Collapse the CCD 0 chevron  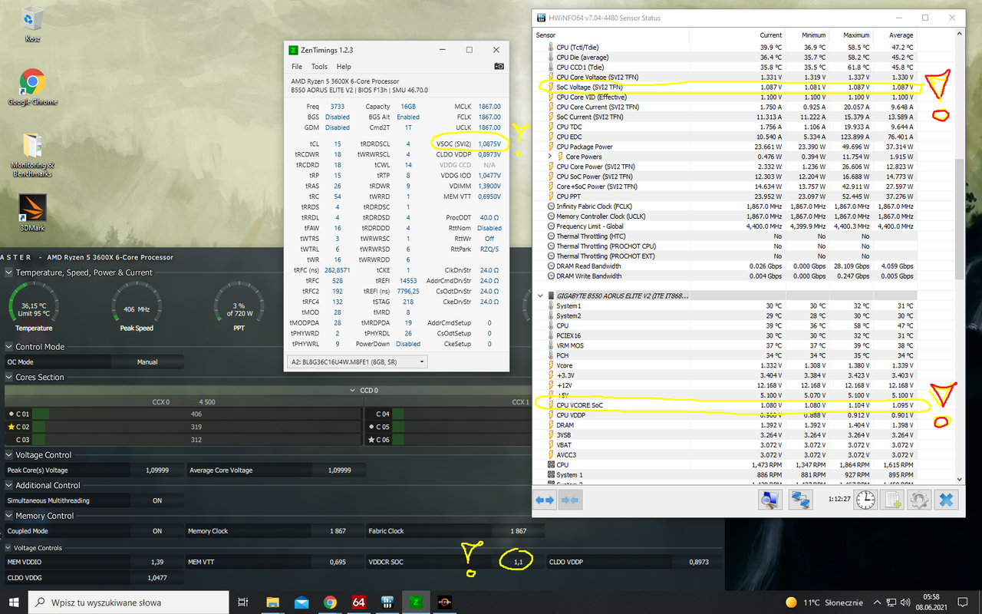point(353,391)
